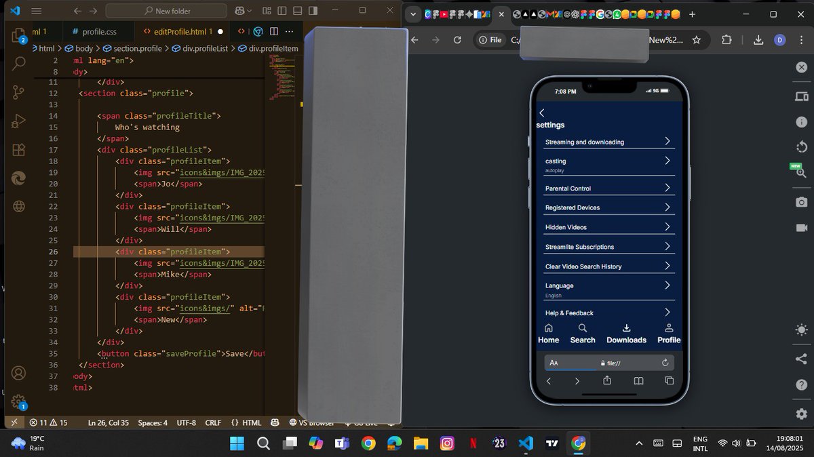Go to the Downloads tab in phone app
This screenshot has width=814, height=457.
coord(626,334)
